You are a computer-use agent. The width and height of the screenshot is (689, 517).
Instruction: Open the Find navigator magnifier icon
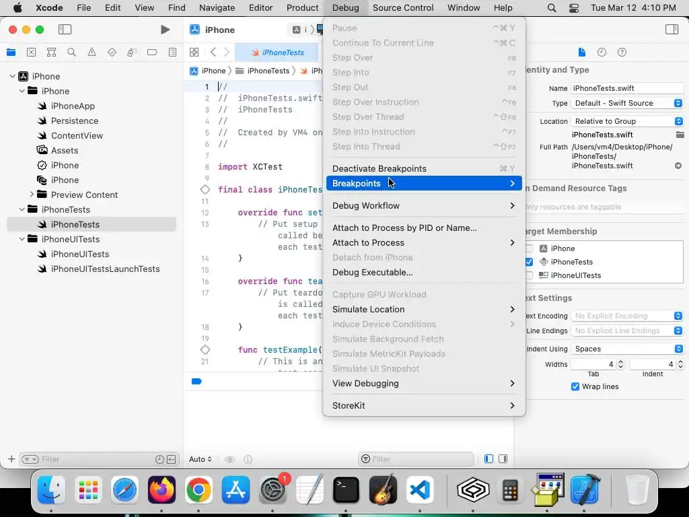(71, 53)
